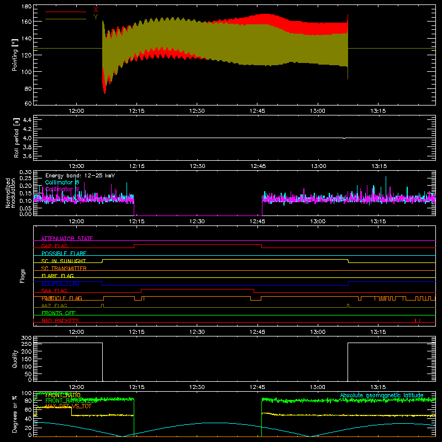Viewport: 442px width, 442px height.
Task: Select the 0.05 tick on modulation axis
Action: click(25, 208)
